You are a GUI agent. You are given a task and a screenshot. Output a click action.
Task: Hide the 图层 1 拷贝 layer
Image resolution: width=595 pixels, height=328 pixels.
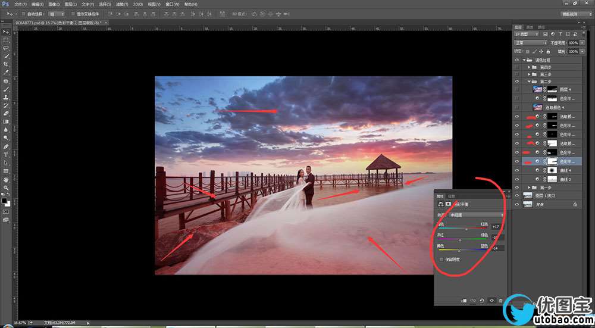click(x=517, y=195)
